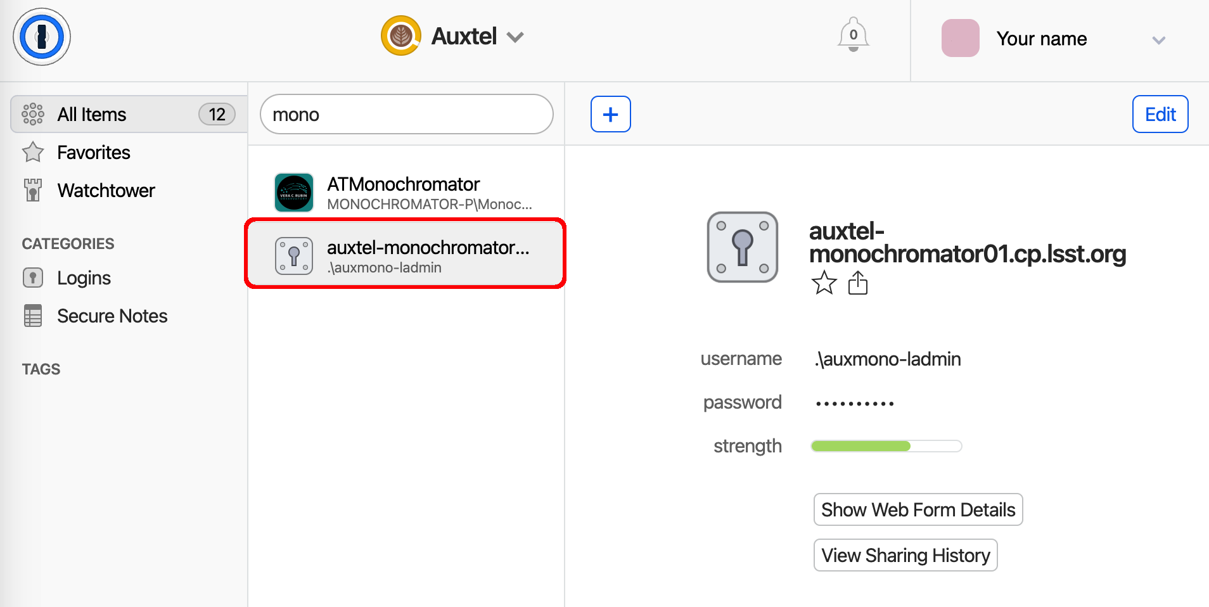Select the All Items grid icon

(32, 113)
